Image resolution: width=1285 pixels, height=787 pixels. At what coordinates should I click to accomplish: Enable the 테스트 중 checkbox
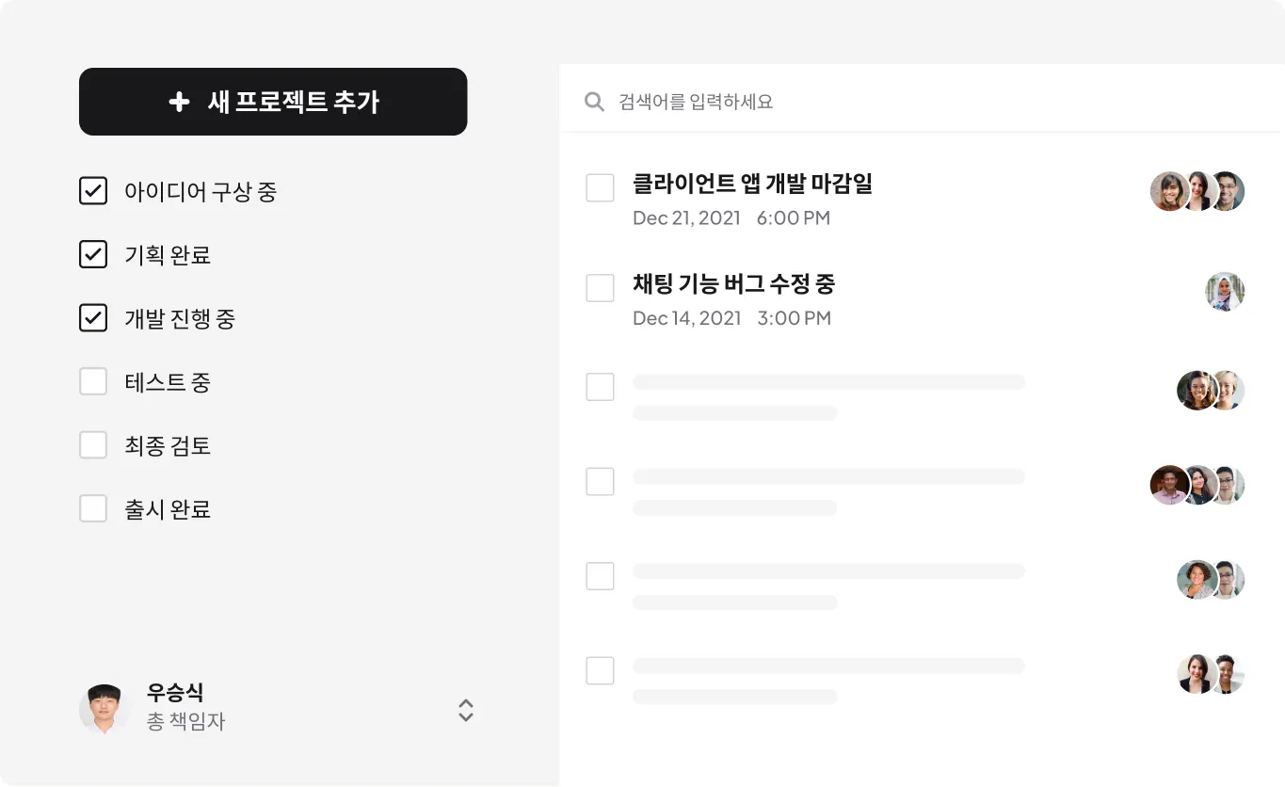click(x=93, y=382)
